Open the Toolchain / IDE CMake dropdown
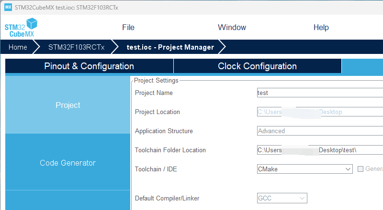 (x=304, y=169)
